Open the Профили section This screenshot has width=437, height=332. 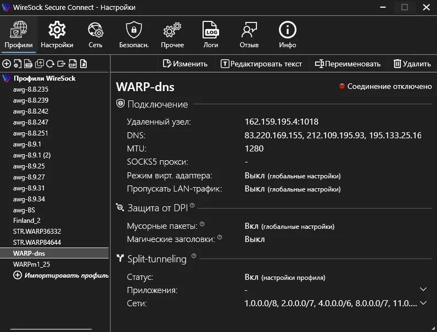pyautogui.click(x=19, y=35)
